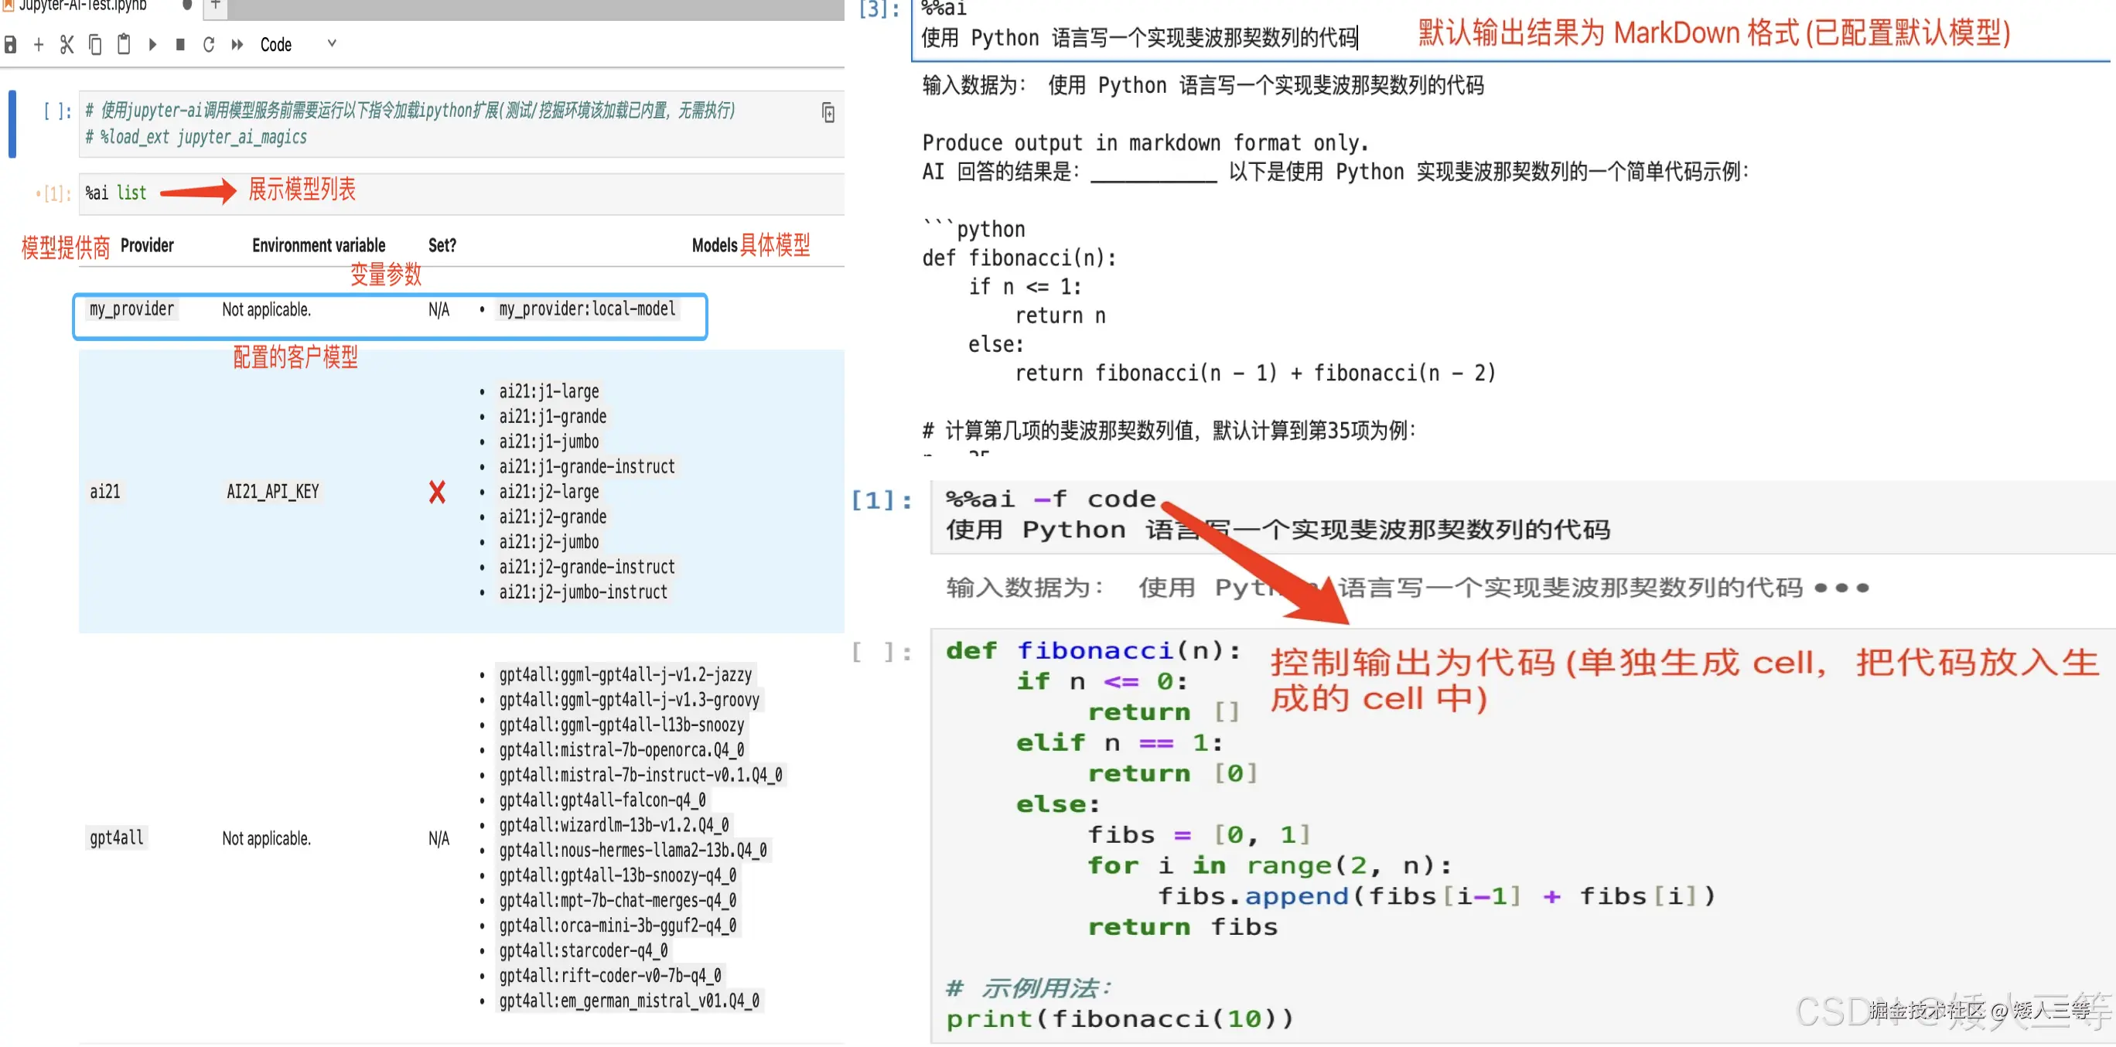This screenshot has width=2116, height=1047.
Task: Copy the selected cell via the toolbar
Action: 95,44
